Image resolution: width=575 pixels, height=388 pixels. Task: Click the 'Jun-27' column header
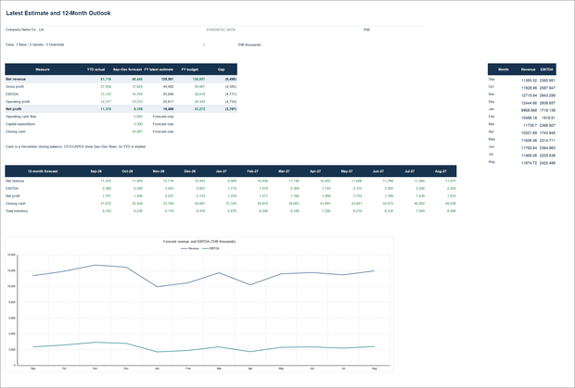tap(378, 171)
